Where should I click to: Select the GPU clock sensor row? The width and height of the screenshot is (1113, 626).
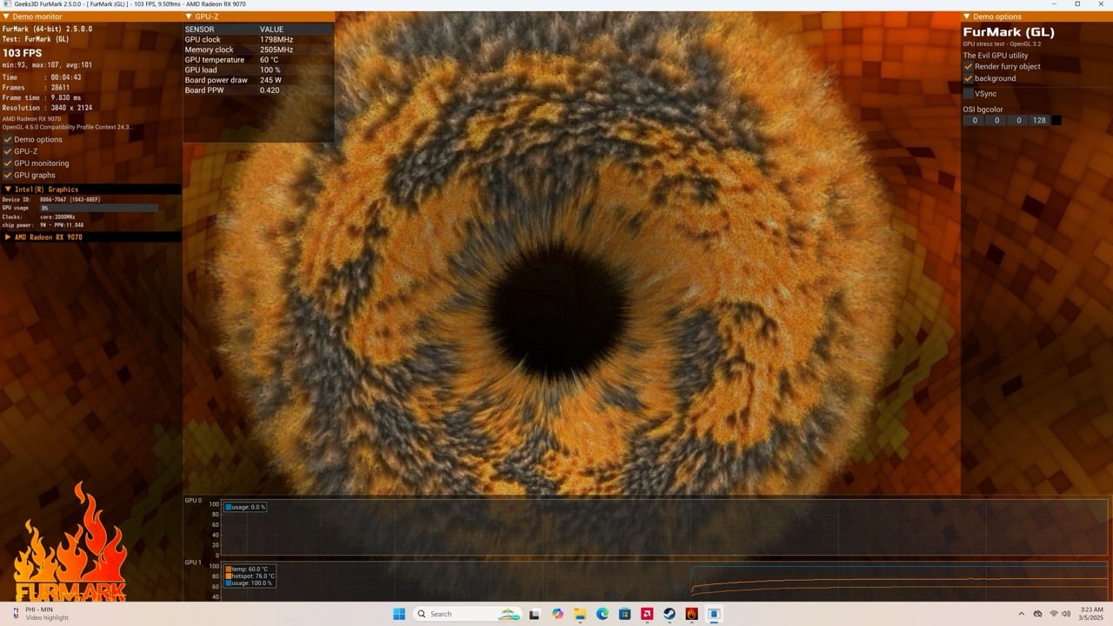click(258, 39)
